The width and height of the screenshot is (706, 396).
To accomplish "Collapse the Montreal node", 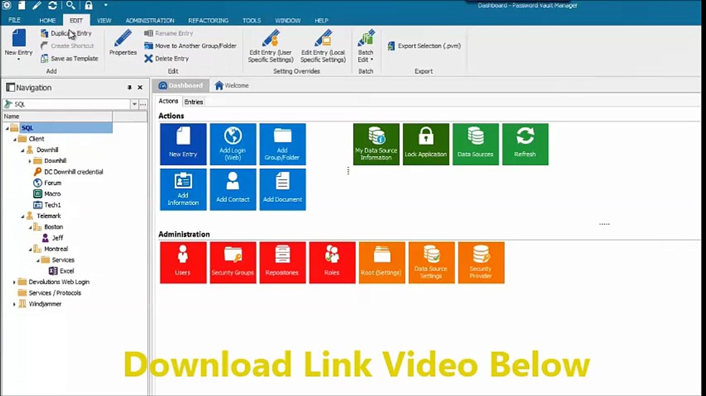I will point(30,249).
